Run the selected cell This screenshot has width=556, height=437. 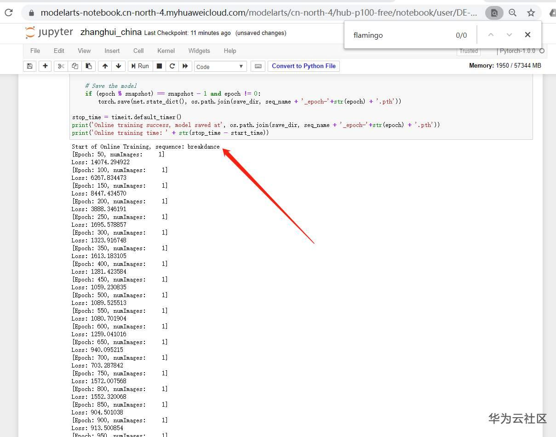point(140,66)
